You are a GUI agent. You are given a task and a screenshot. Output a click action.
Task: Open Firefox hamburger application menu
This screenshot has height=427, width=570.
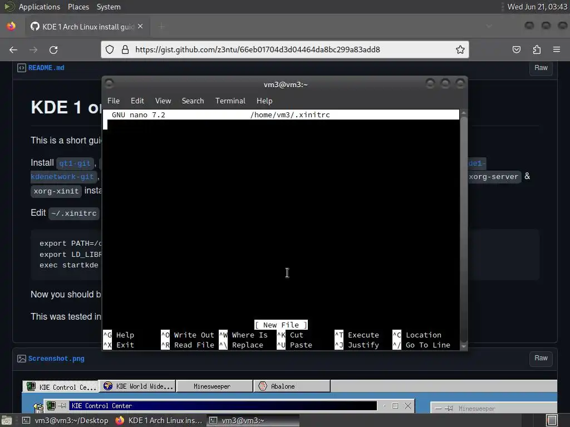pos(557,49)
